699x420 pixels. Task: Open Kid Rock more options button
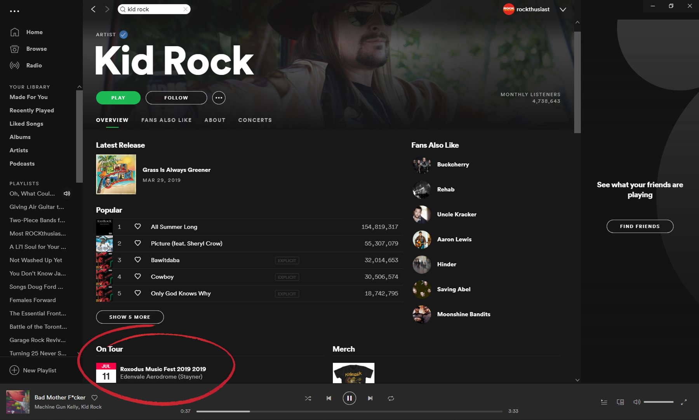coord(219,98)
